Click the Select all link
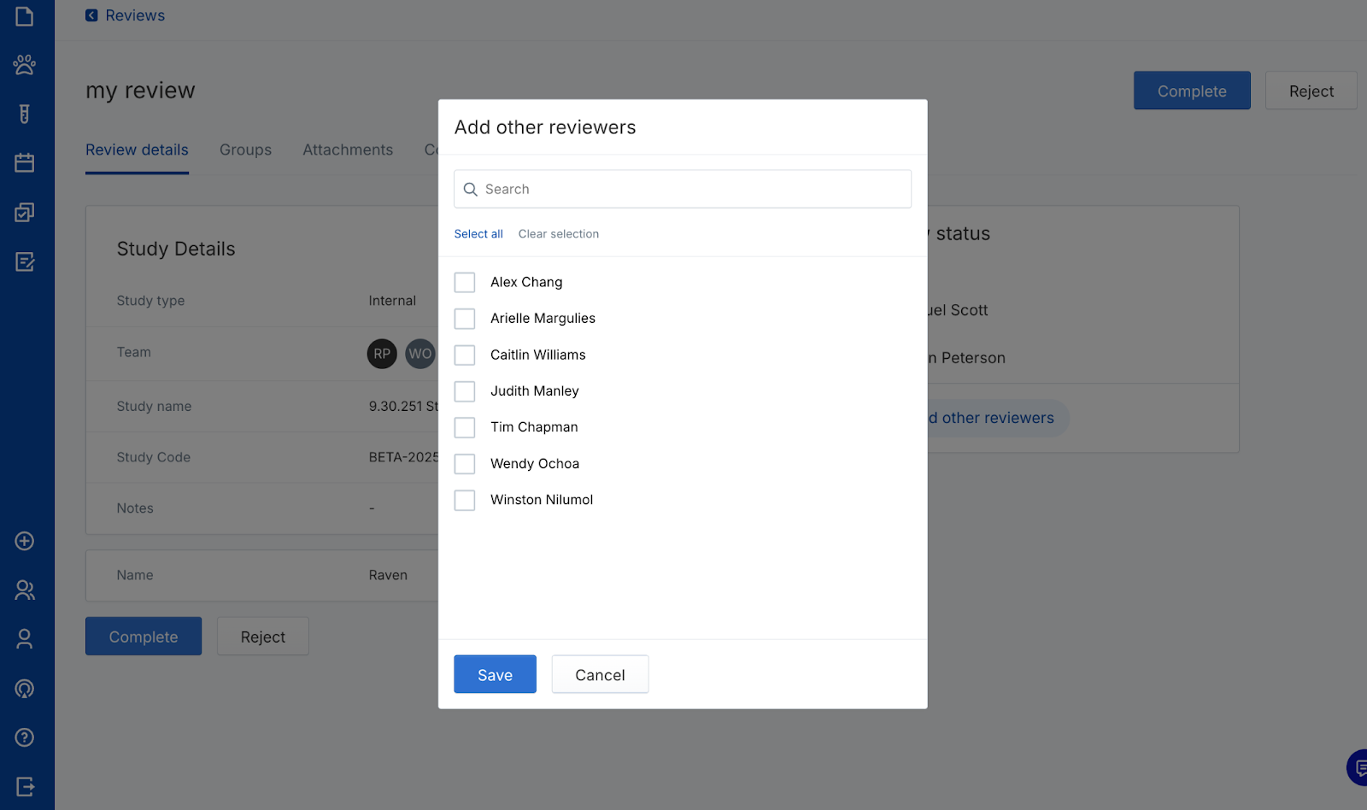The height and width of the screenshot is (810, 1367). pyautogui.click(x=478, y=234)
